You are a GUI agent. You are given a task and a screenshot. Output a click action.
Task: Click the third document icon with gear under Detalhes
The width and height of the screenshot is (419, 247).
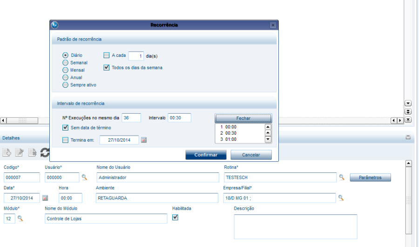(32, 152)
